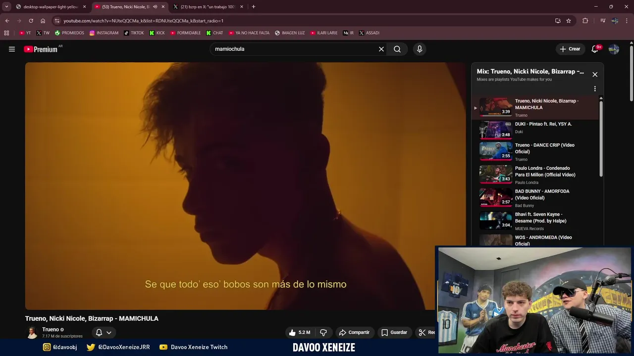Bookmark this page with the star
The width and height of the screenshot is (634, 356).
tap(569, 21)
